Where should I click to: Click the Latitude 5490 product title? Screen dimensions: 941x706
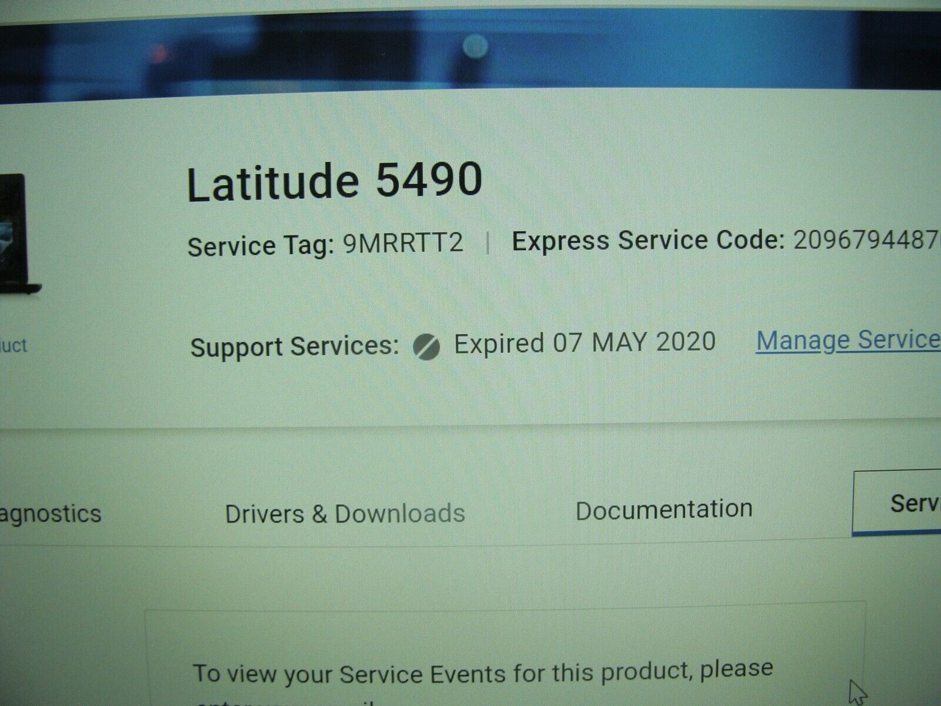tap(335, 181)
